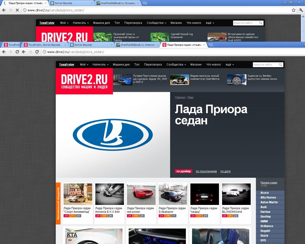Click the new tab button in the rear window
The height and width of the screenshot is (244, 305).
tap(145, 3)
